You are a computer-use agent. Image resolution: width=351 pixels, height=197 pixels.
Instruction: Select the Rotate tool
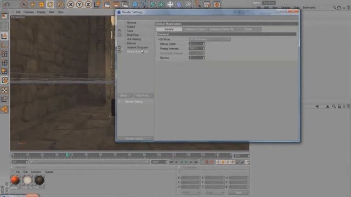point(50,4)
